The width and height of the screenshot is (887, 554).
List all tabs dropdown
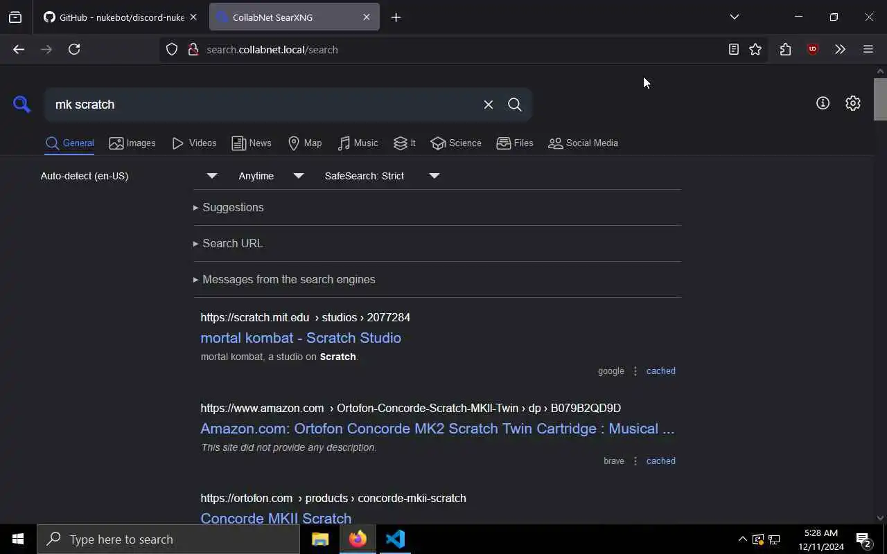click(735, 17)
